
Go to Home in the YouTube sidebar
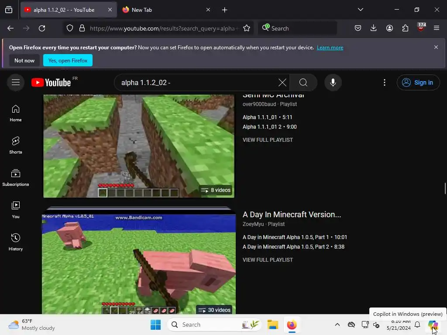tap(16, 113)
